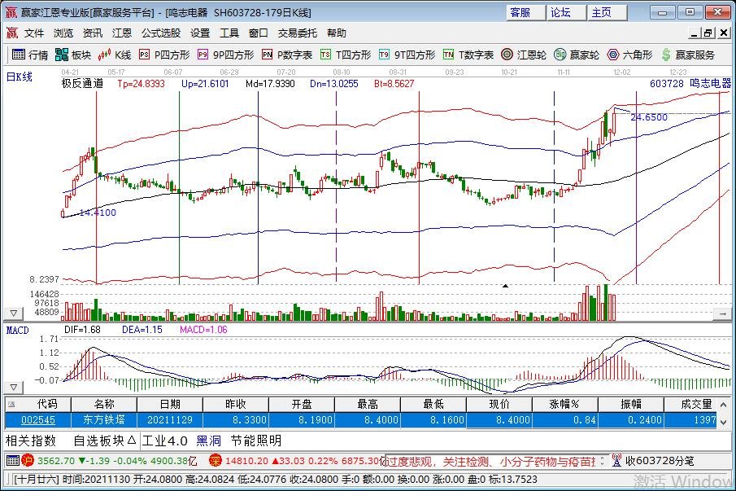This screenshot has width=736, height=491.
Task: Click the MACD indicator label
Action: (x=17, y=331)
